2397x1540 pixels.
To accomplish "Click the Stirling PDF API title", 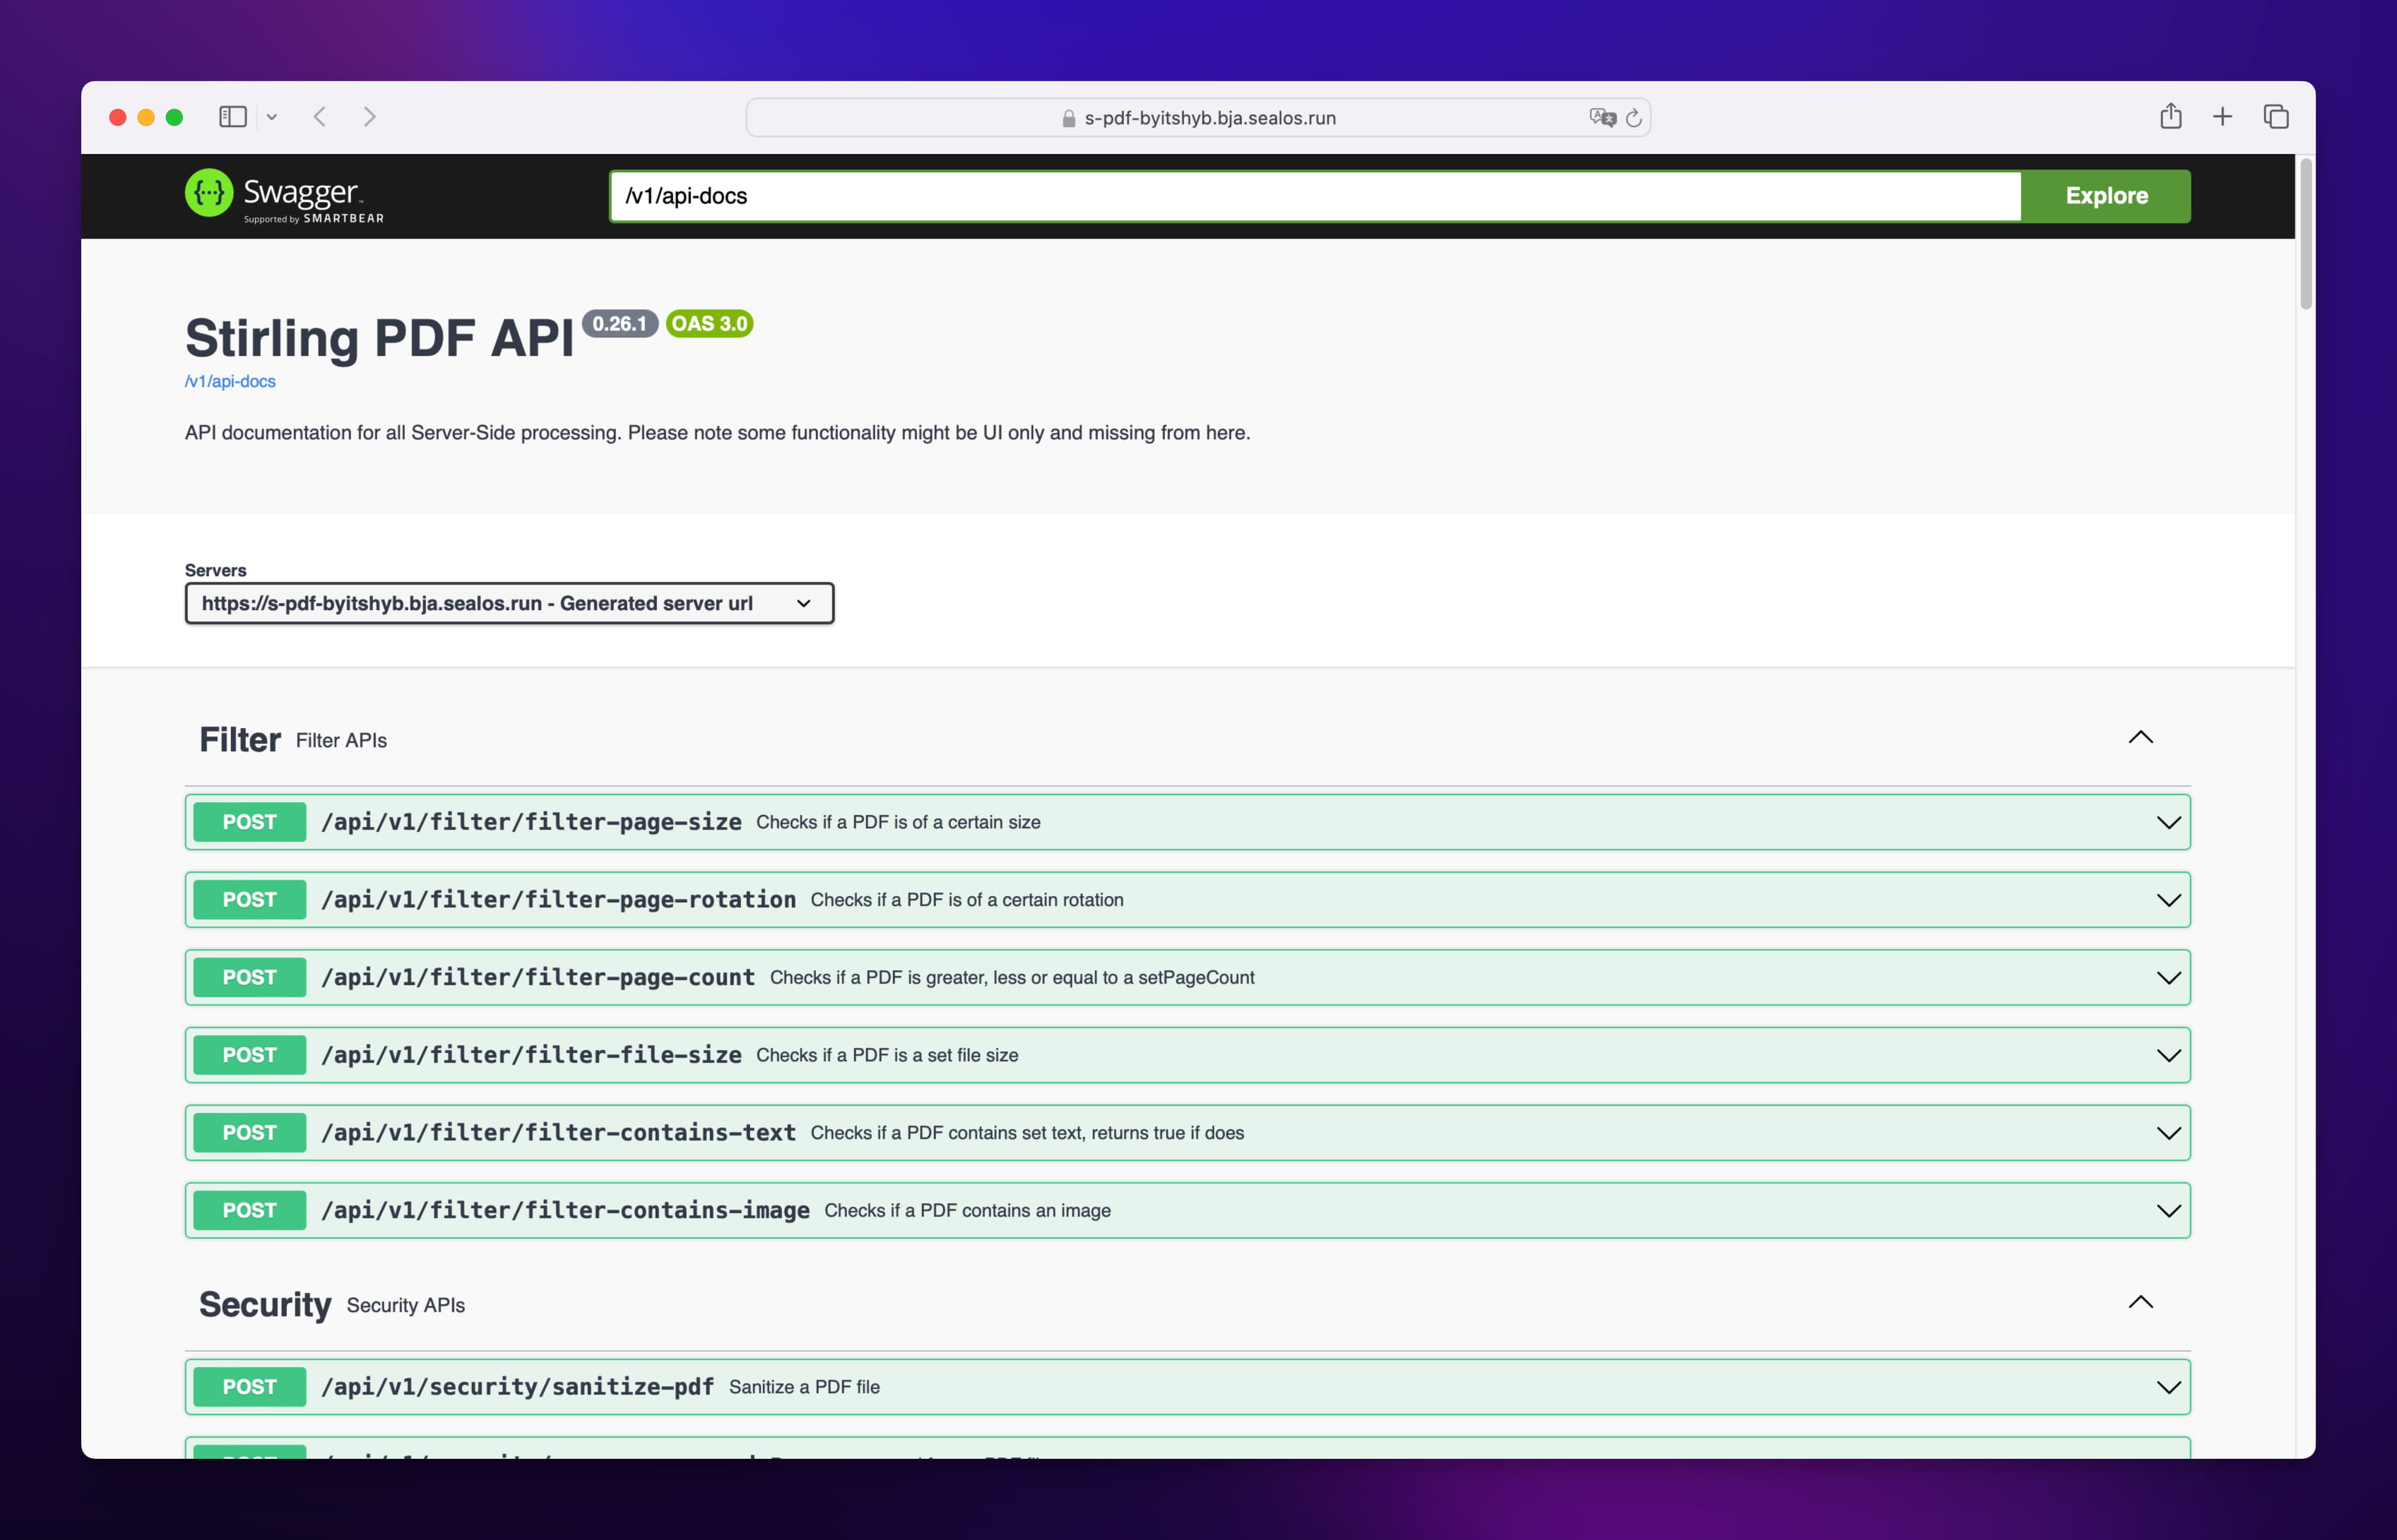I will (379, 338).
